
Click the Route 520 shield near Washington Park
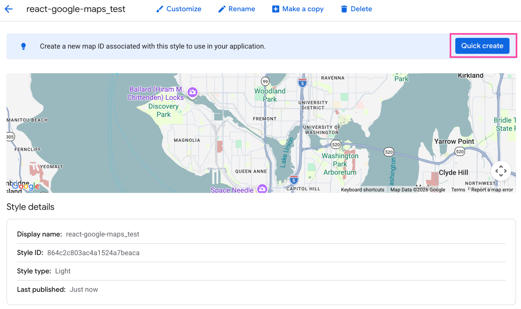(x=335, y=145)
